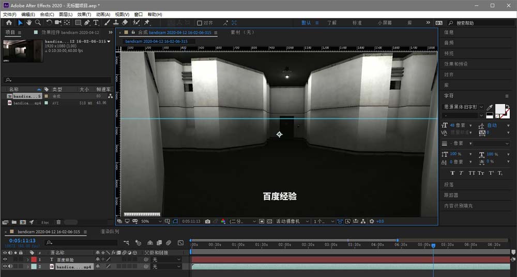
Task: Open the 活动摄像机 camera view dropdown
Action: 293,221
